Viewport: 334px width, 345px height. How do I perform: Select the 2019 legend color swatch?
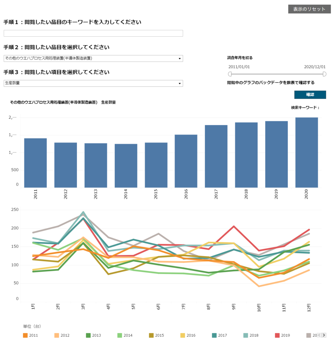(277, 335)
